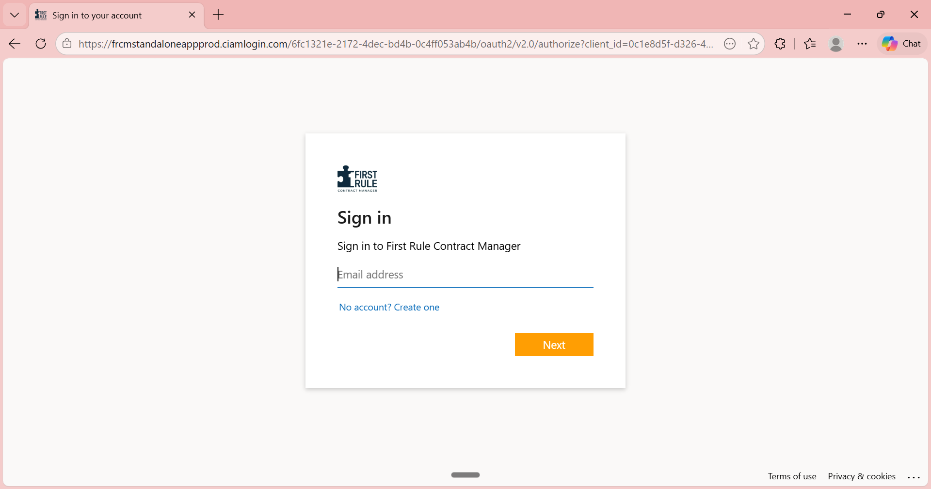Click the address bar URL
The width and height of the screenshot is (931, 489).
pos(396,44)
